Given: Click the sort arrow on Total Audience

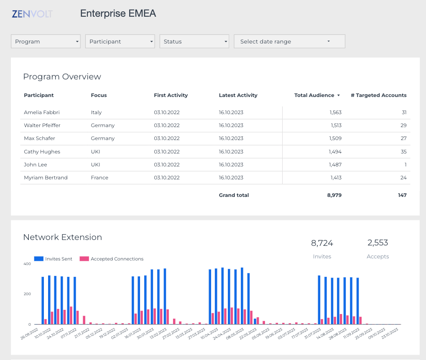Looking at the screenshot, I should [339, 95].
